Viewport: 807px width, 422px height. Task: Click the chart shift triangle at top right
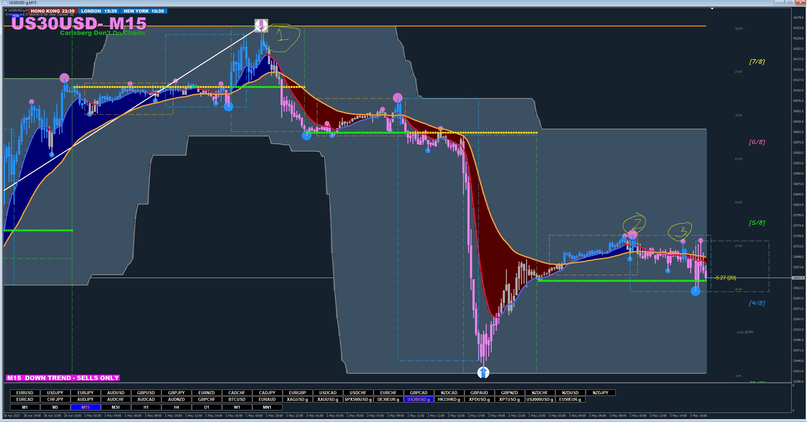(x=712, y=9)
